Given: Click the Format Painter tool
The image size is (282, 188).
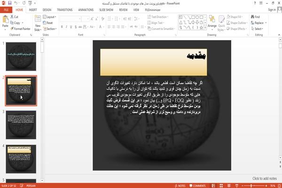Looking at the screenshot, I should click(20, 29).
